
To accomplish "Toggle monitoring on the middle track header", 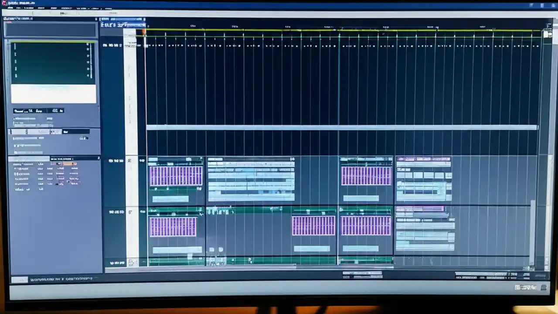I will tap(121, 212).
